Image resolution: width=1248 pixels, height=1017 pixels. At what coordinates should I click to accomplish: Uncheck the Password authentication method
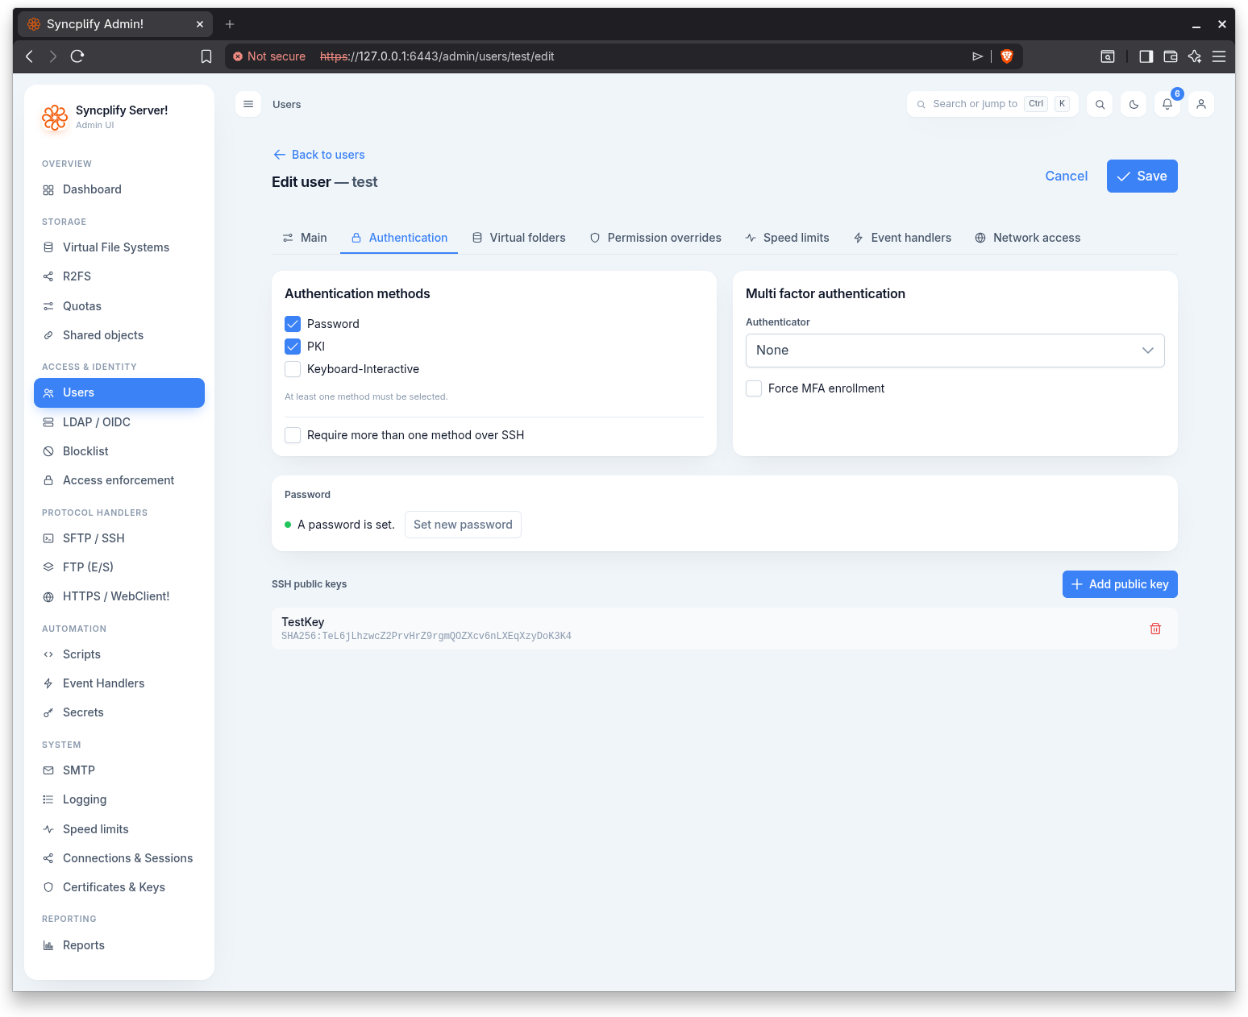pyautogui.click(x=293, y=324)
